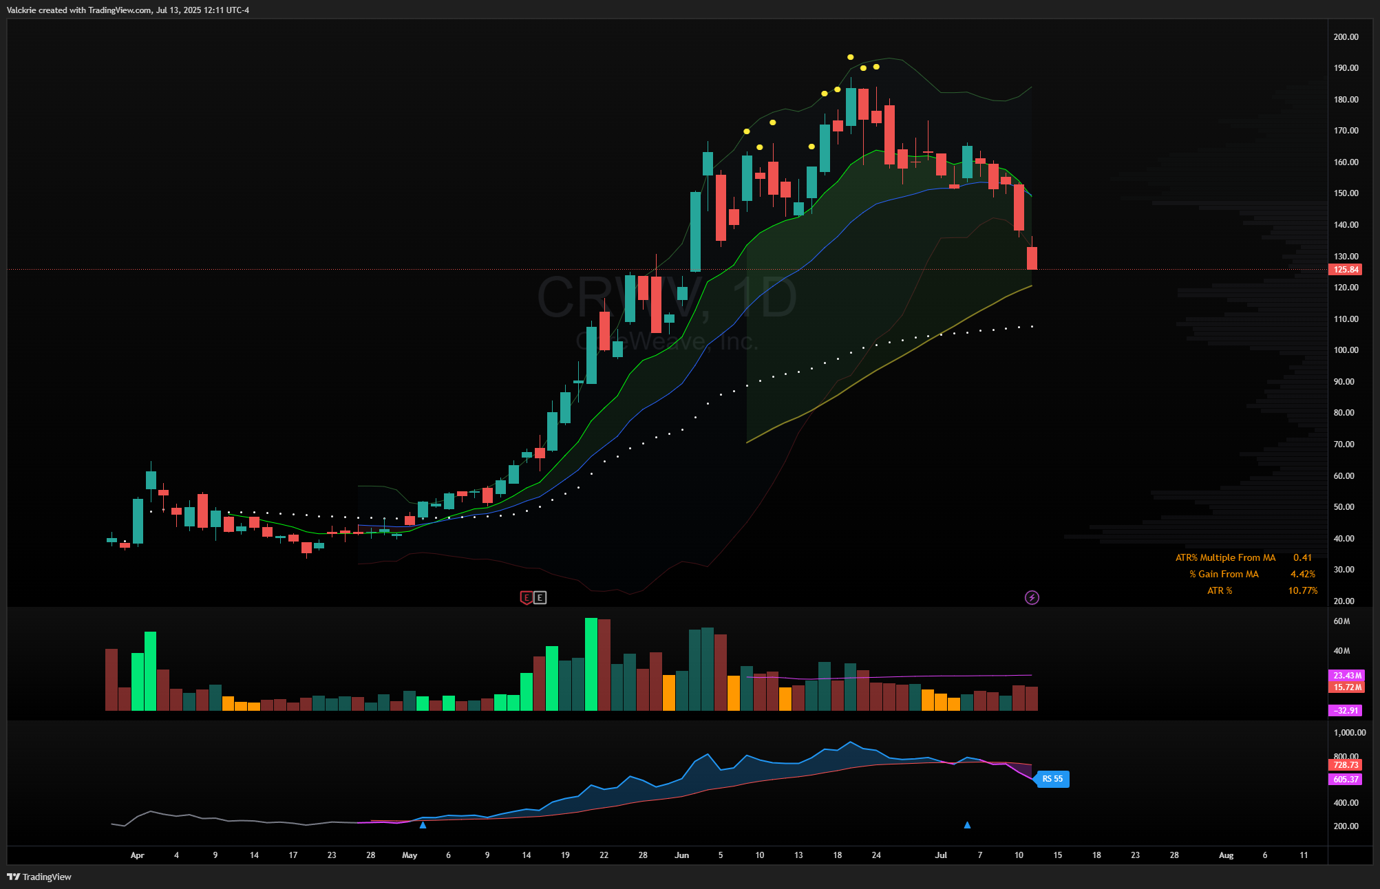Click the 0.41 ATR multiple value
Image resolution: width=1380 pixels, height=889 pixels.
1302,557
